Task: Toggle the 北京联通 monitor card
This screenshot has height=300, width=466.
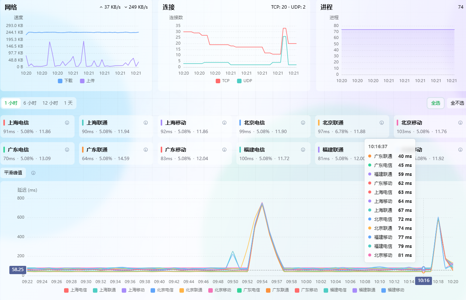Action: click(352, 127)
